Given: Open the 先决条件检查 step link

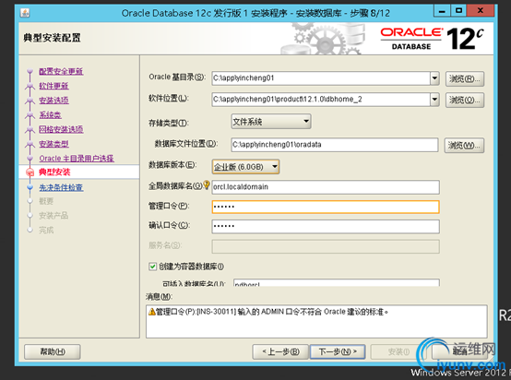Looking at the screenshot, I should 61,188.
